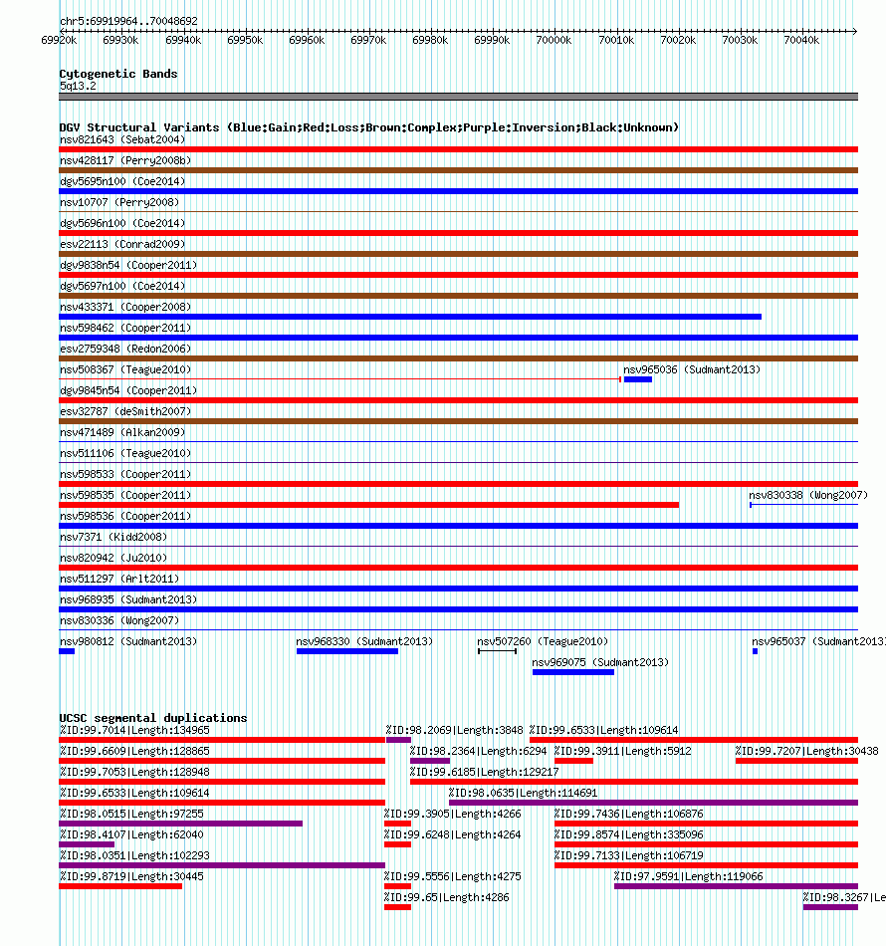Open dgv5697n100 (Coe2014) variant
886x946 pixels.
click(x=122, y=286)
